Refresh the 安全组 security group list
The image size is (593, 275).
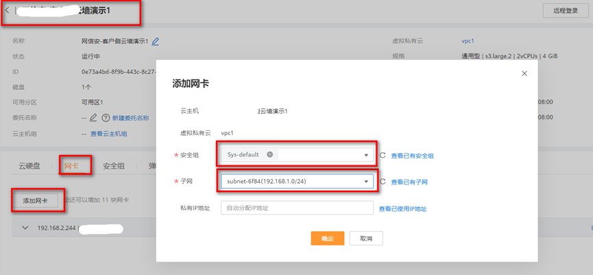[x=383, y=156]
